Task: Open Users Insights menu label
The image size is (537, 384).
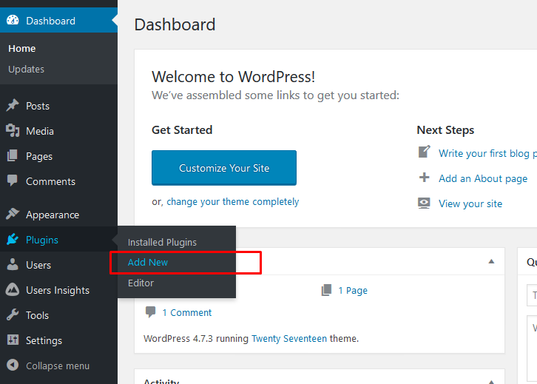Action: tap(58, 291)
